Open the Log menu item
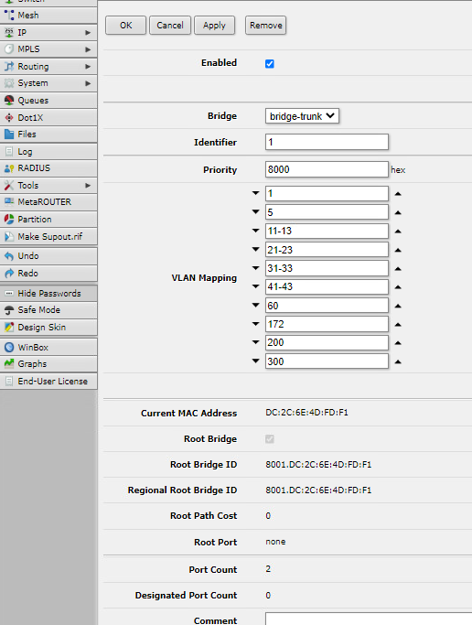472x625 pixels. pos(48,152)
